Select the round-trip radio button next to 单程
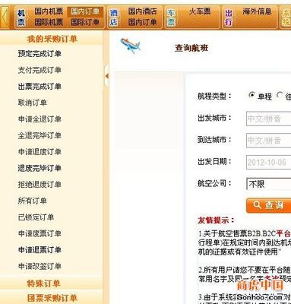 pyautogui.click(x=280, y=95)
